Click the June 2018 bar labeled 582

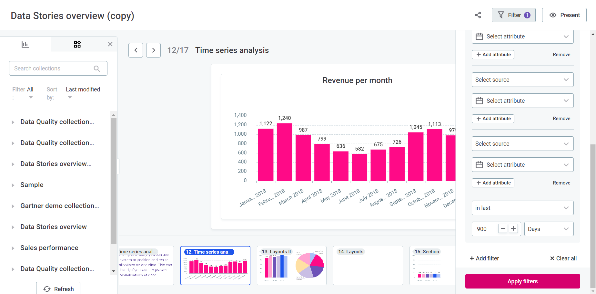[359, 167]
